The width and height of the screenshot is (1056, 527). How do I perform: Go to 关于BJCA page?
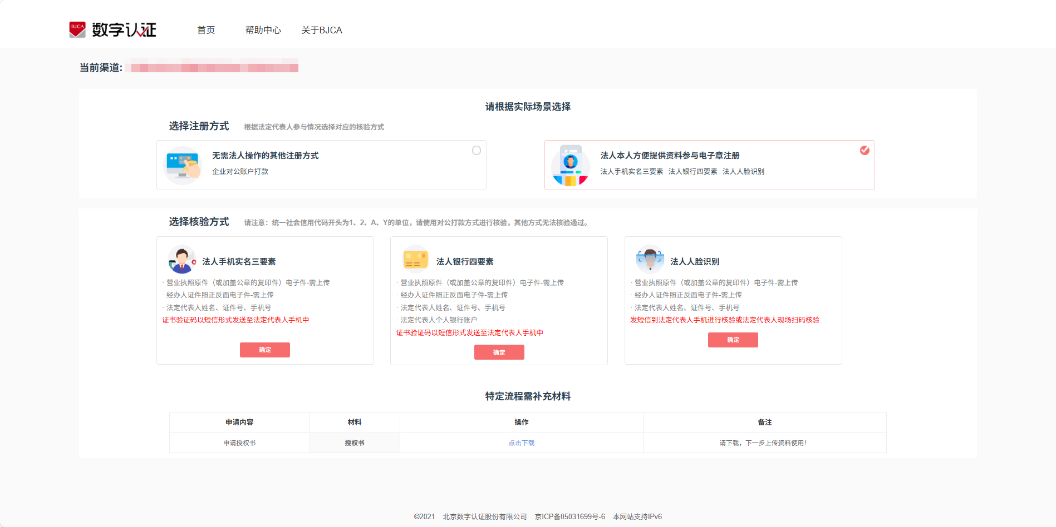(322, 30)
